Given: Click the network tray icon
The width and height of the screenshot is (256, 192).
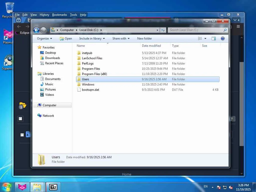Looking at the screenshot, I should pyautogui.click(x=225, y=187).
